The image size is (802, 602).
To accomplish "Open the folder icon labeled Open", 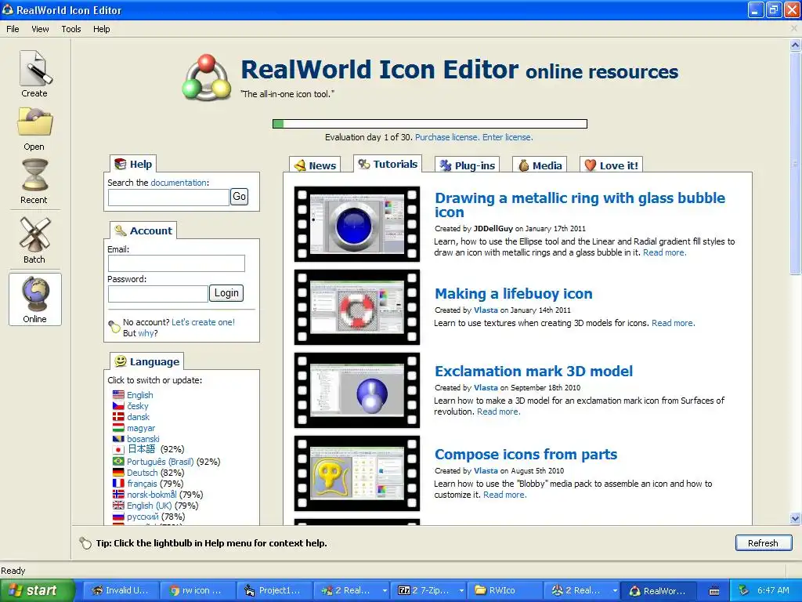I will pos(34,122).
